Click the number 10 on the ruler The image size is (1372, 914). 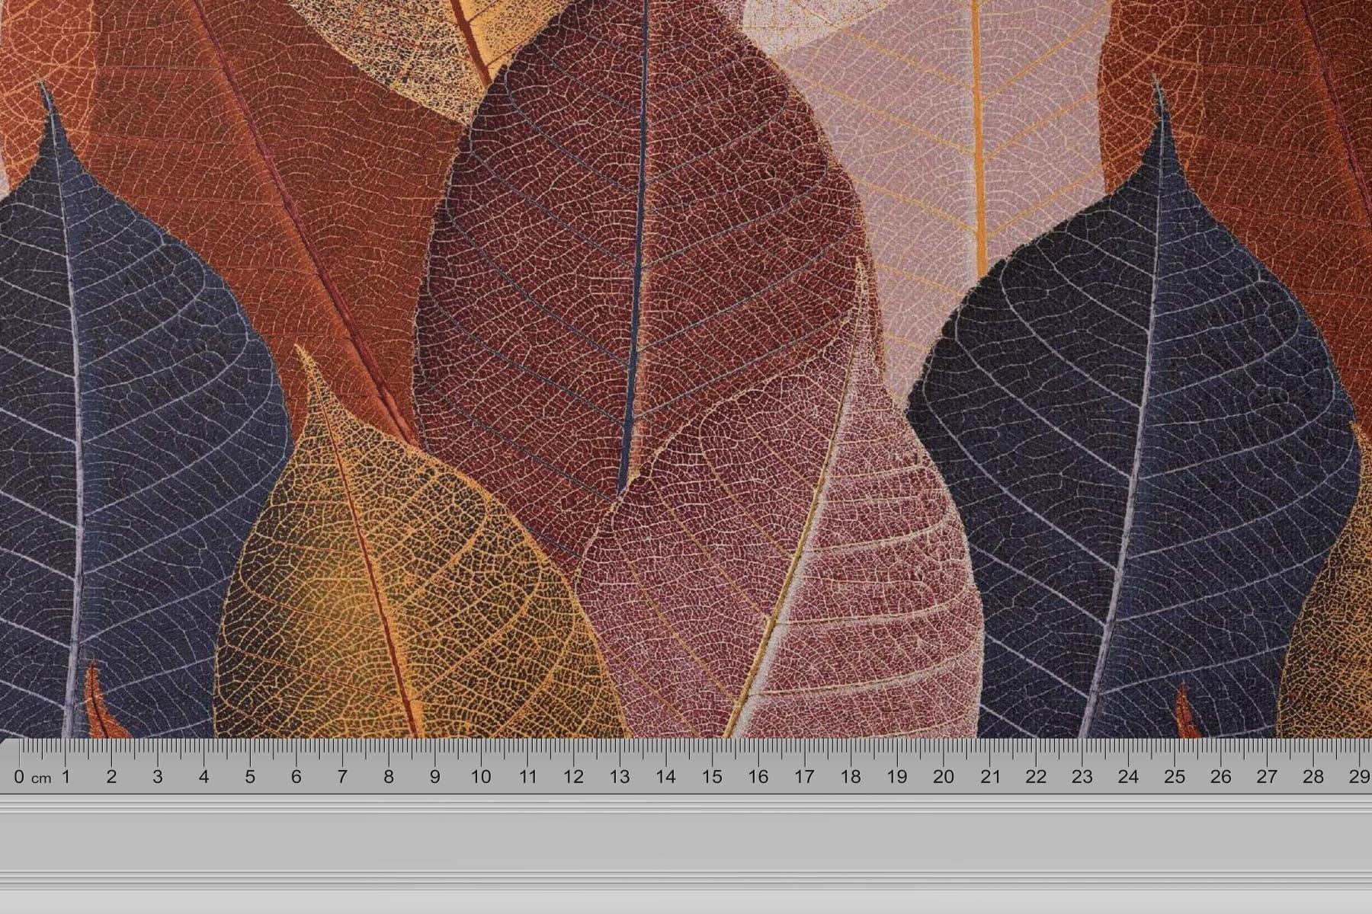[x=481, y=777]
